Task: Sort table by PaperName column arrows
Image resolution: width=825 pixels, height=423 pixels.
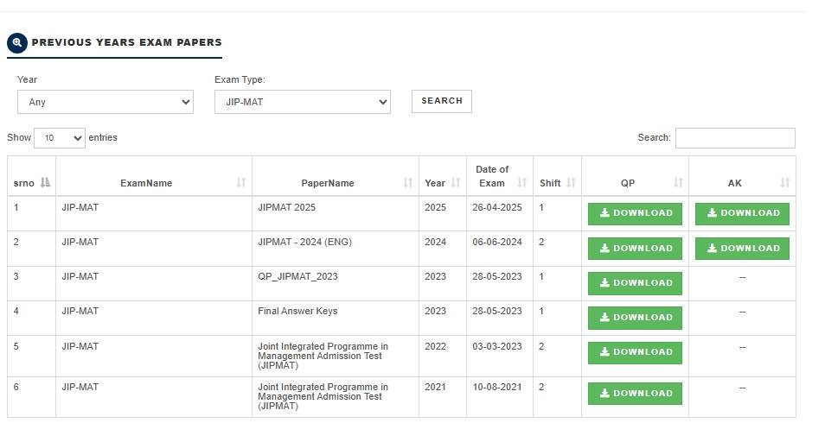Action: (408, 183)
